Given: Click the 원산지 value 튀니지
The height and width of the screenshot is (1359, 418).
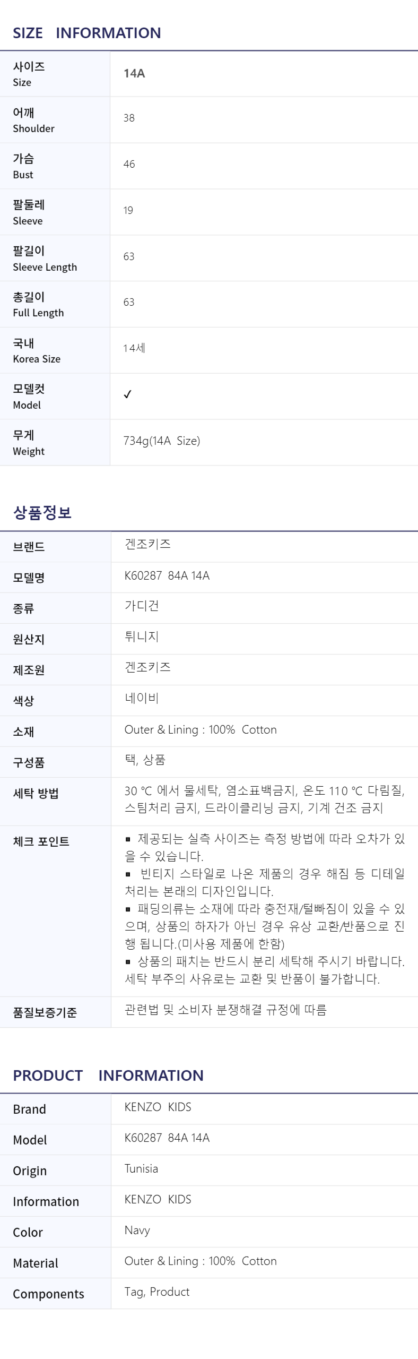Looking at the screenshot, I should point(142,637).
